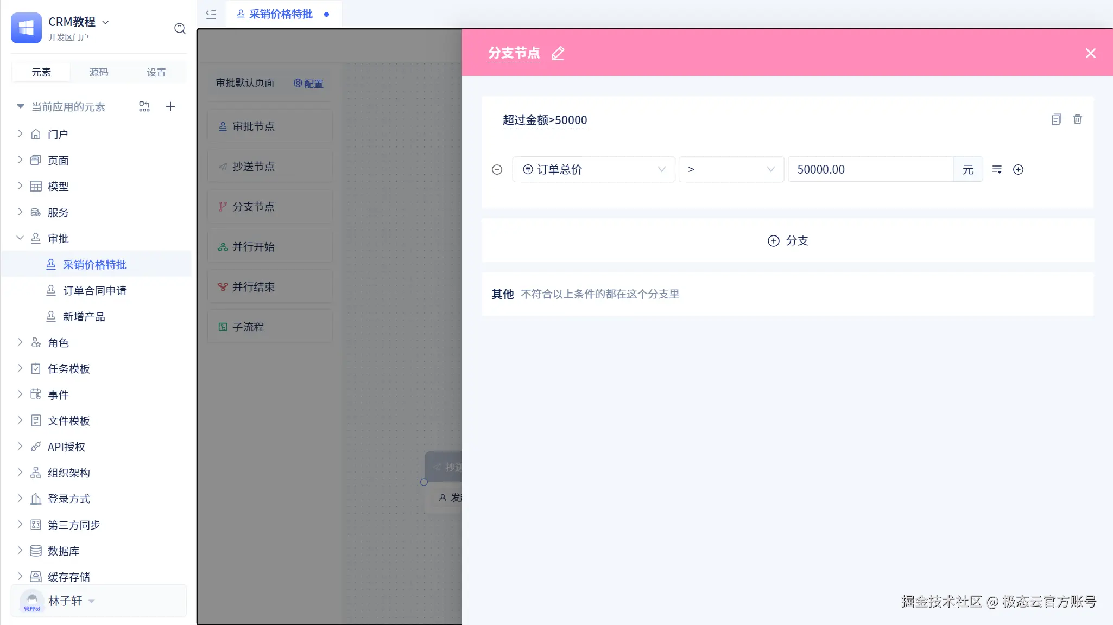Select 订单合同申请 in the approval tree
The width and height of the screenshot is (1113, 625).
point(94,291)
